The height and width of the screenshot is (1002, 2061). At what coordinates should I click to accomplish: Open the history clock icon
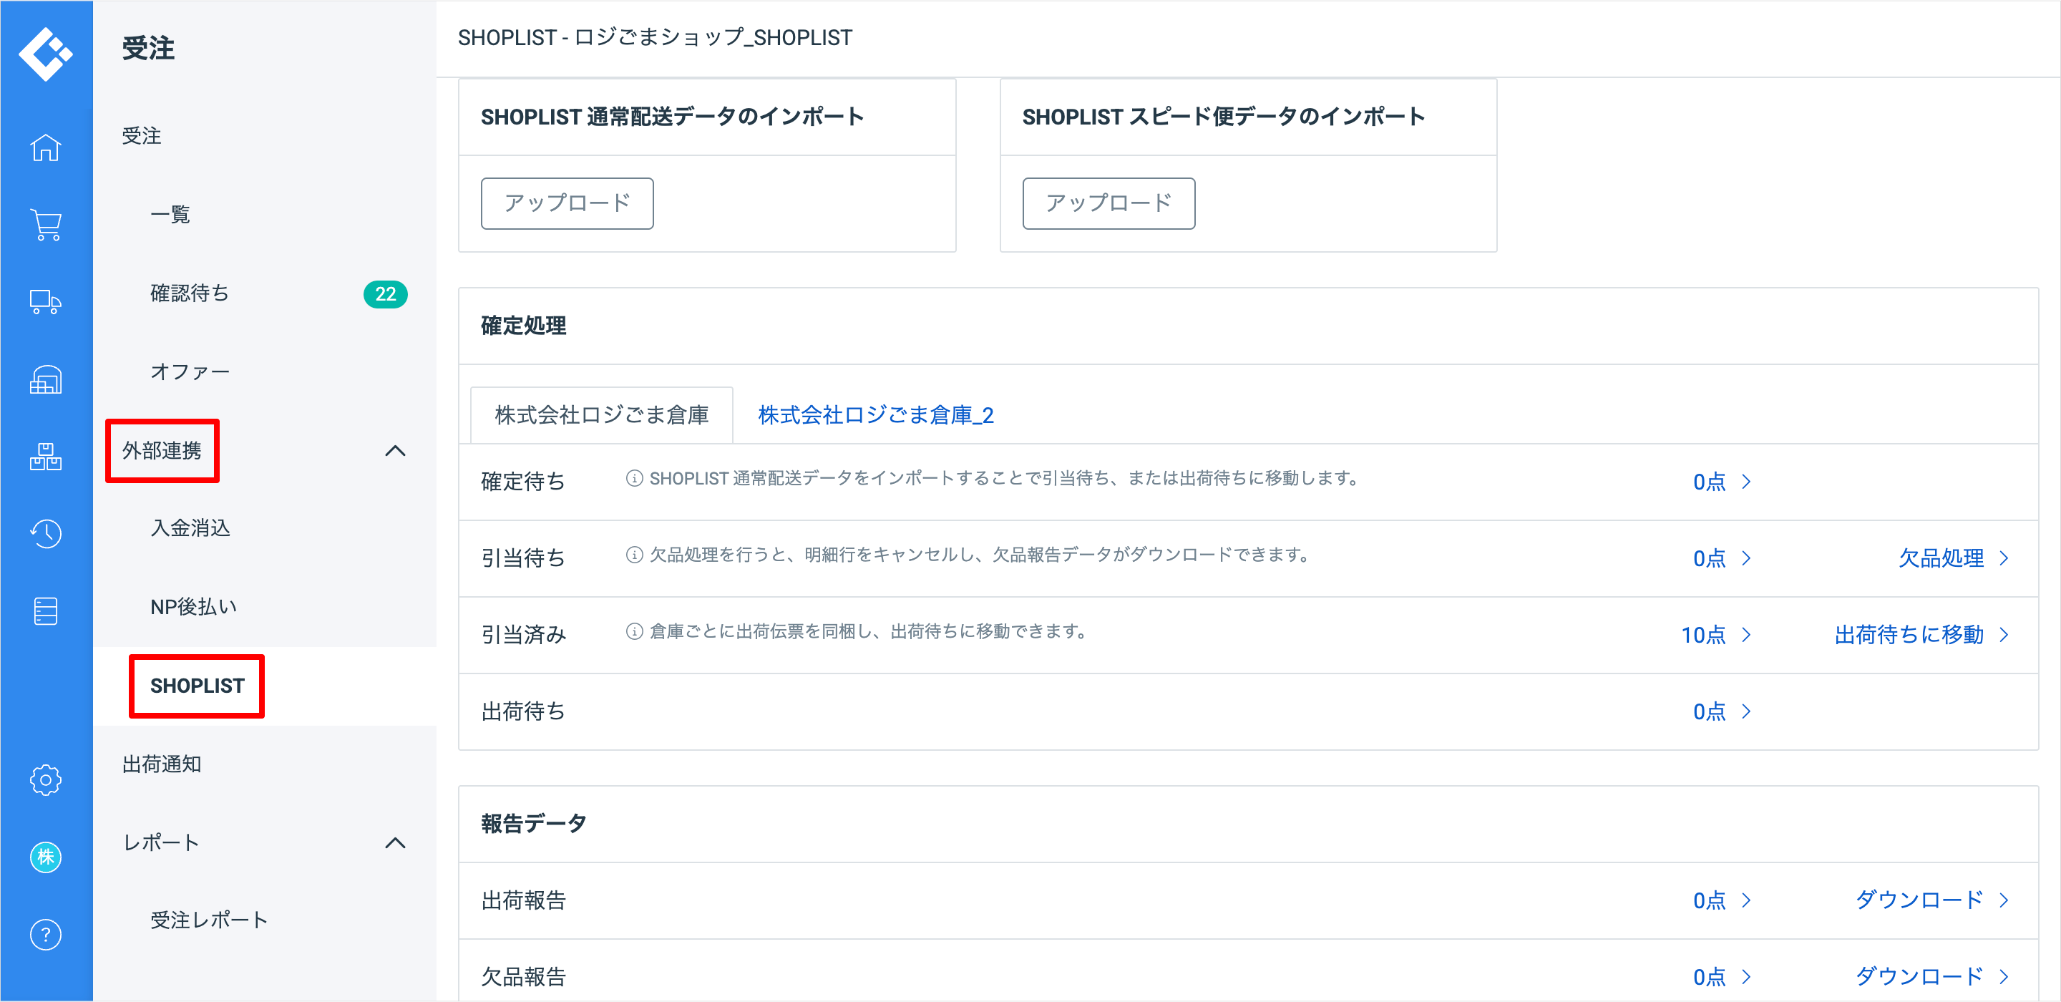[x=46, y=533]
